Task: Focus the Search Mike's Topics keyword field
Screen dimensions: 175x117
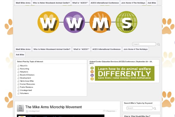Action: click(x=139, y=108)
